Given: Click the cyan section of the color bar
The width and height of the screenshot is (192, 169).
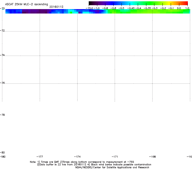Looking at the screenshot, I should (x=132, y=3).
